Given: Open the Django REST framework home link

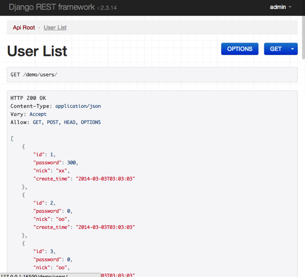Looking at the screenshot, I should pyautogui.click(x=52, y=7).
